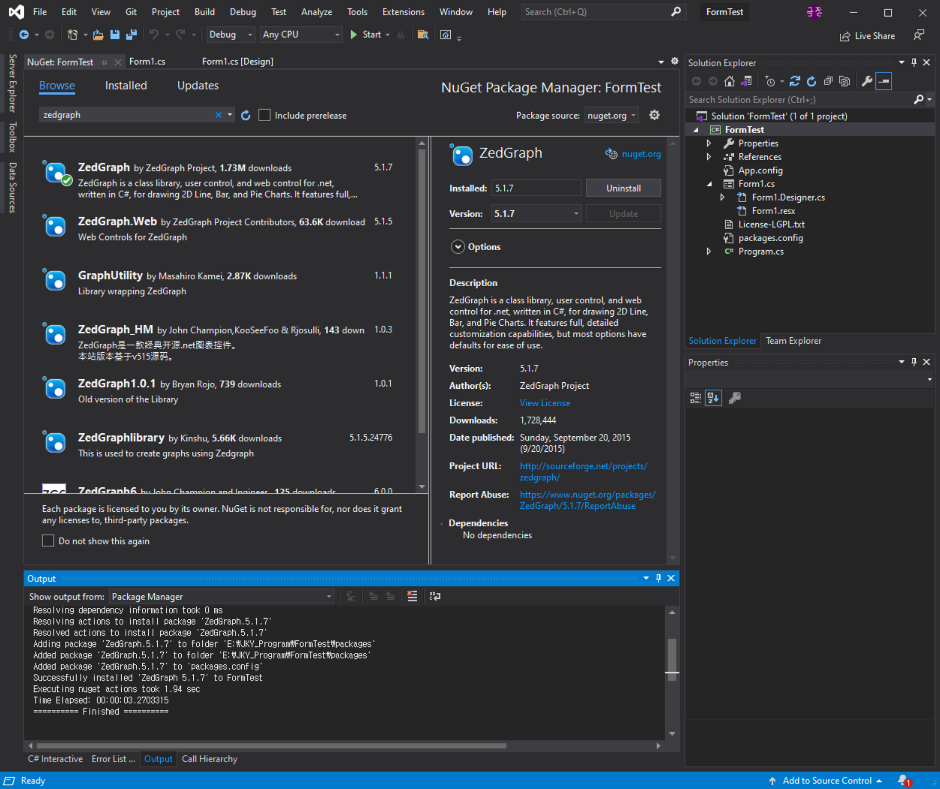
Task: Click the document tabs settings gear
Action: pyautogui.click(x=675, y=61)
